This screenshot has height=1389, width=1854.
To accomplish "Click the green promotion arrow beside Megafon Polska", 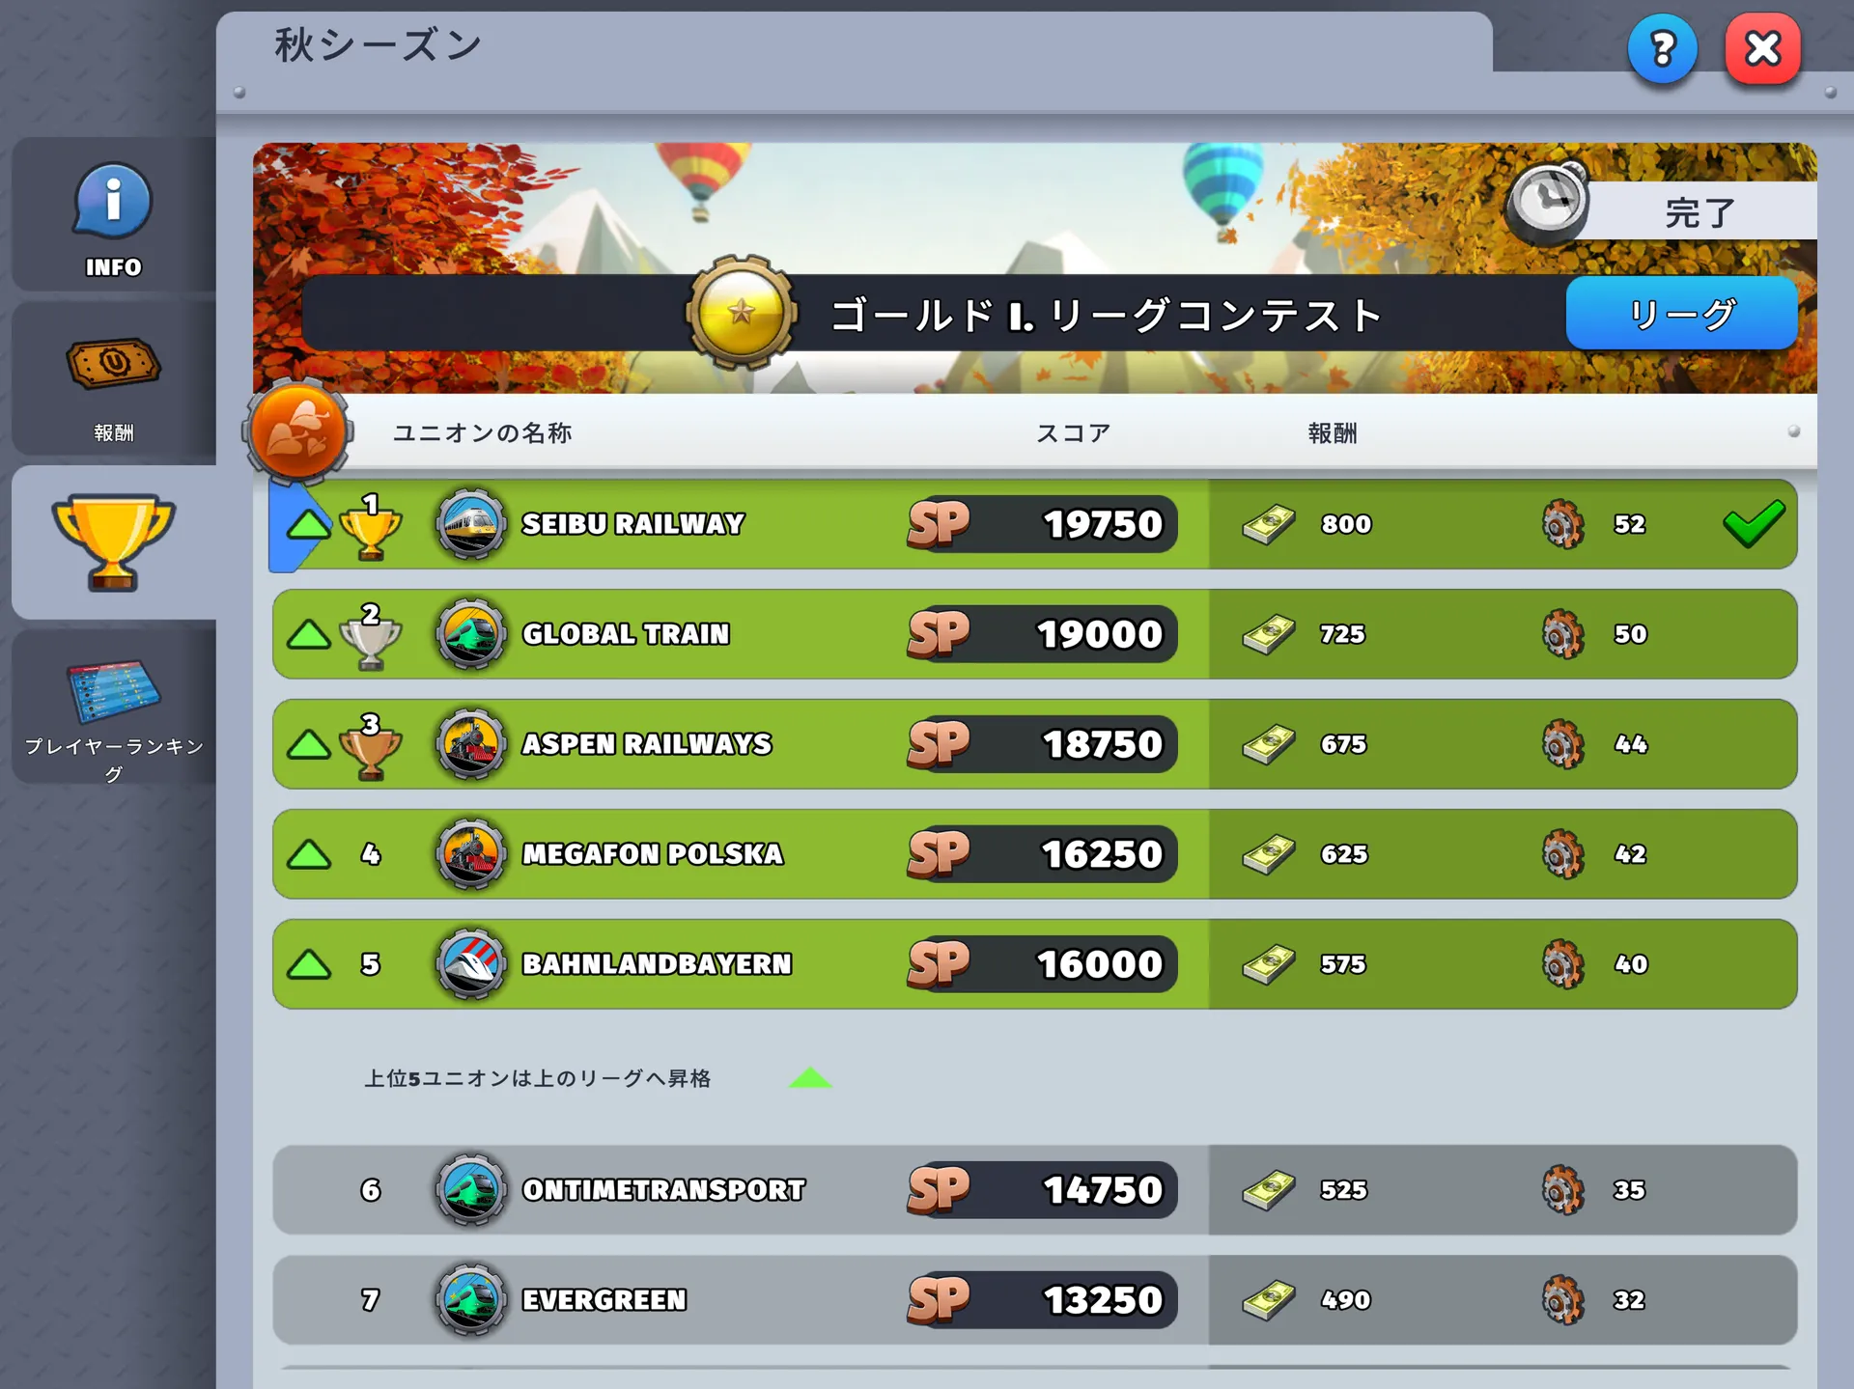I will (x=309, y=854).
